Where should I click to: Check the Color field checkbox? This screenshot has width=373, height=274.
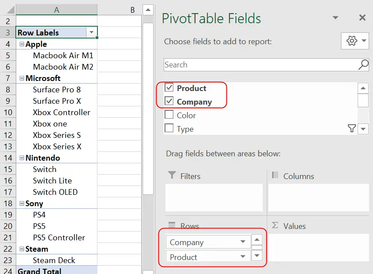pyautogui.click(x=169, y=115)
